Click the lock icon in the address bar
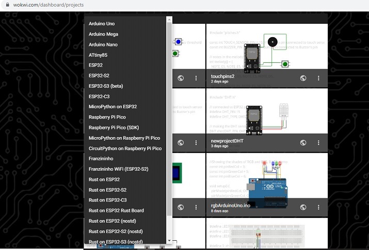The image size is (369, 250). [4, 5]
